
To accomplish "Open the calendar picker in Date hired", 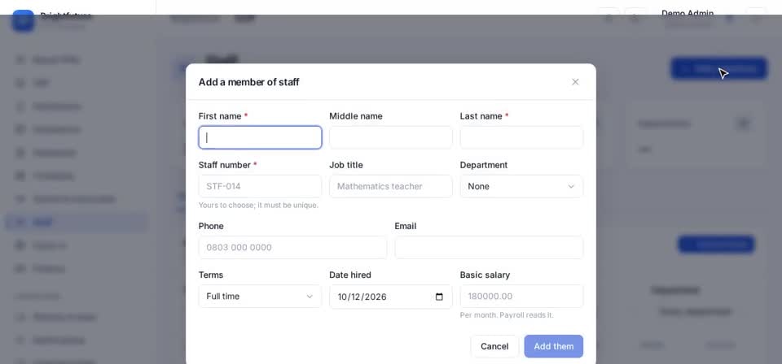I will pyautogui.click(x=439, y=297).
